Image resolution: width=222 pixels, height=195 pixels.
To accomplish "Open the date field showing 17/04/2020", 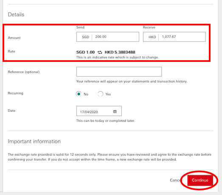I will click(x=99, y=111).
